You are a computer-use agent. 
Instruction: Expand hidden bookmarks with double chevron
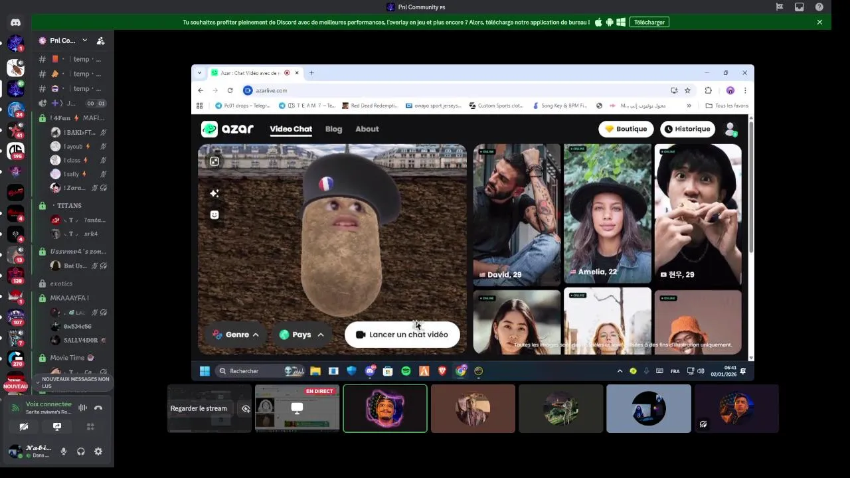point(689,106)
